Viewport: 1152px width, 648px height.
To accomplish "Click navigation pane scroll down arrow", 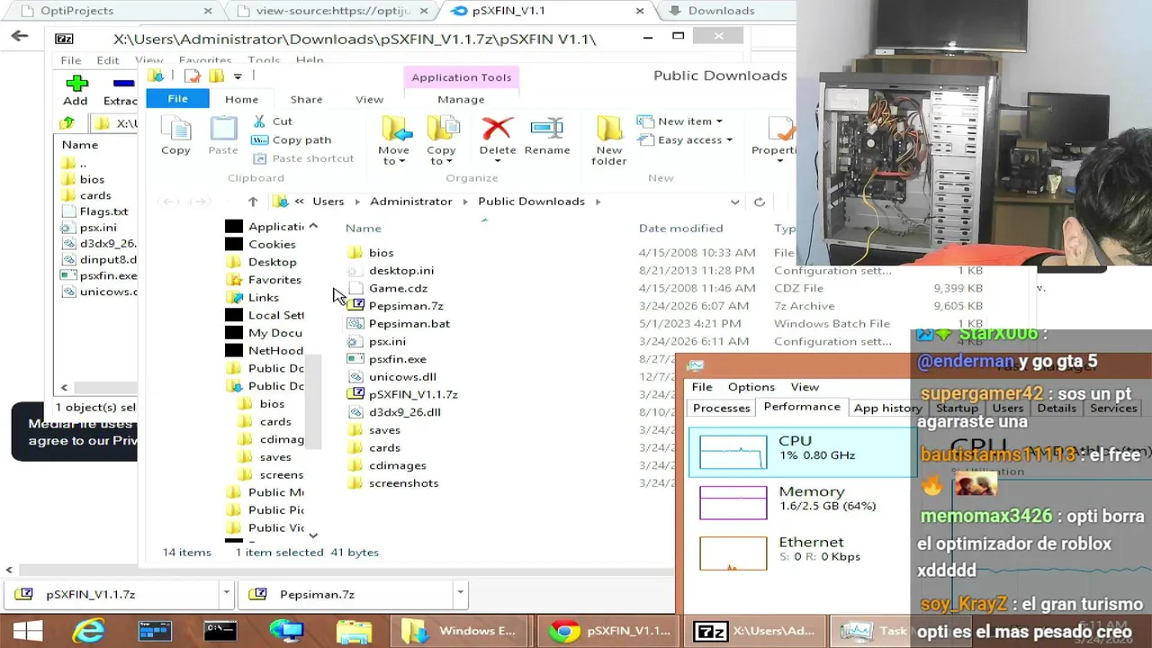I will coord(313,535).
